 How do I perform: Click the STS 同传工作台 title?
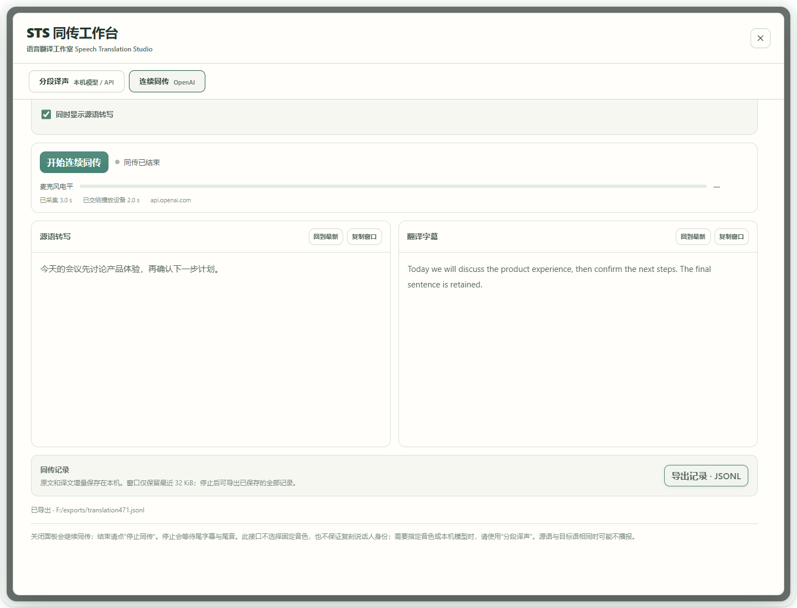click(73, 33)
